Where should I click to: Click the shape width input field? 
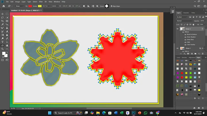point(65,6)
